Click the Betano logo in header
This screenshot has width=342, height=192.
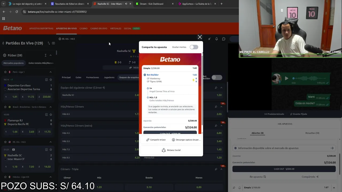click(x=12, y=28)
